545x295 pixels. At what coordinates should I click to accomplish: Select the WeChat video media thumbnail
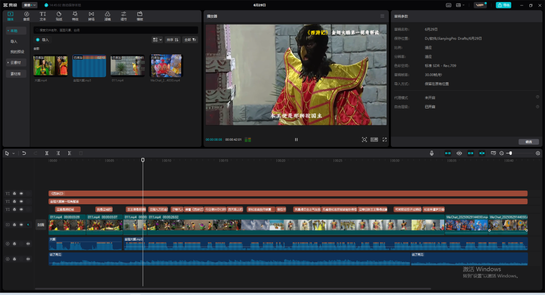point(166,66)
